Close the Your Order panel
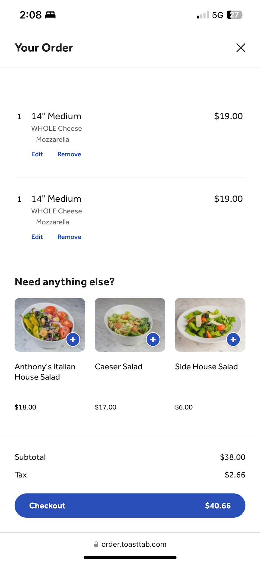 point(241,48)
